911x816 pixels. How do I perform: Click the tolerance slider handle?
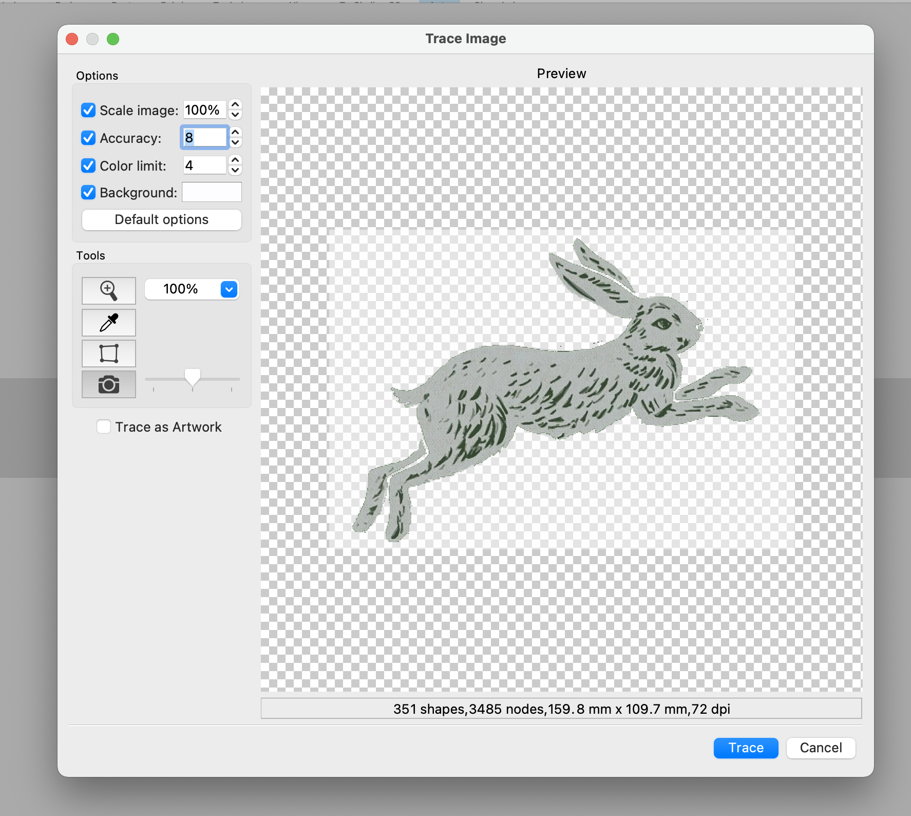point(192,378)
